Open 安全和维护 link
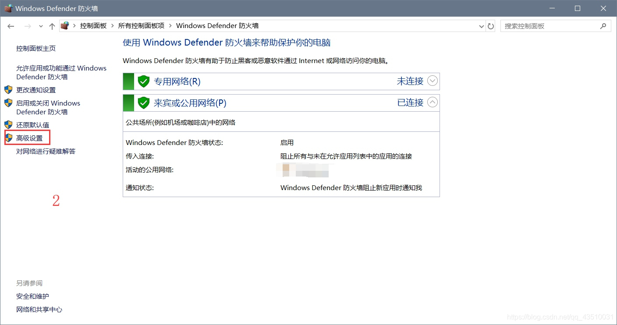The height and width of the screenshot is (325, 617). pos(32,297)
